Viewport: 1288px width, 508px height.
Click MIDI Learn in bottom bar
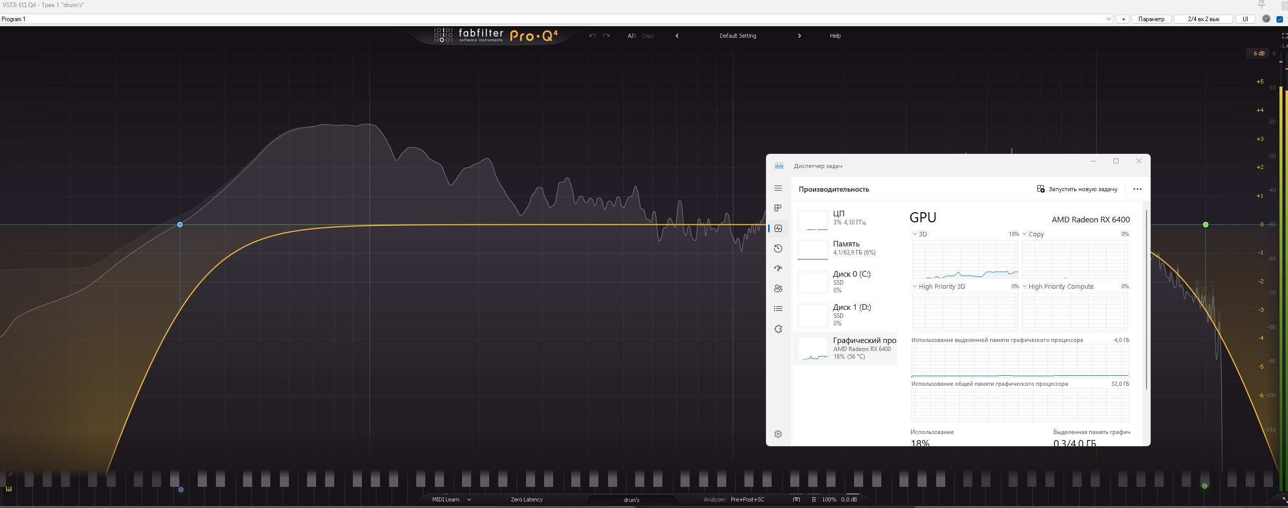pyautogui.click(x=445, y=499)
